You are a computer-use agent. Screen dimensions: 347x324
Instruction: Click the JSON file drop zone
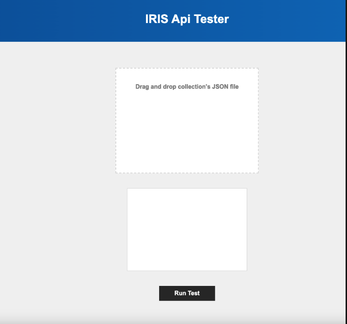[x=187, y=121]
